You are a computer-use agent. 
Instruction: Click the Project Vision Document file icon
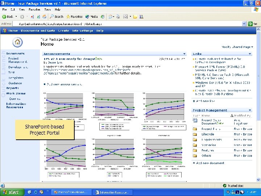(x=195, y=120)
